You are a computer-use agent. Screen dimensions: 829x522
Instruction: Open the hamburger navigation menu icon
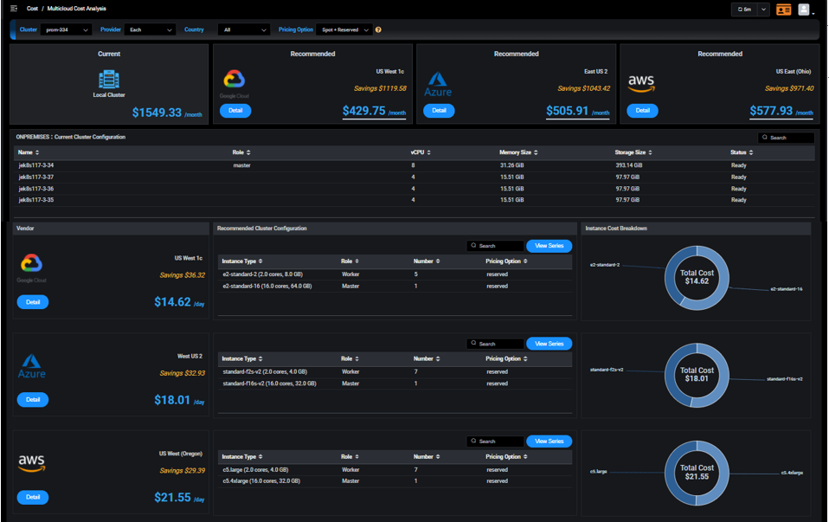(x=14, y=9)
